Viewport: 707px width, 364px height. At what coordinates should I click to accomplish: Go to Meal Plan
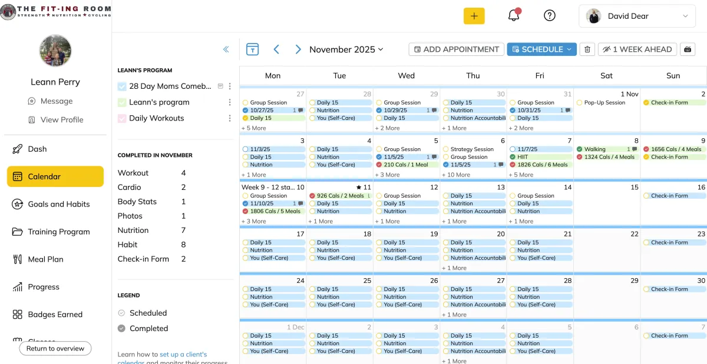pos(55,259)
